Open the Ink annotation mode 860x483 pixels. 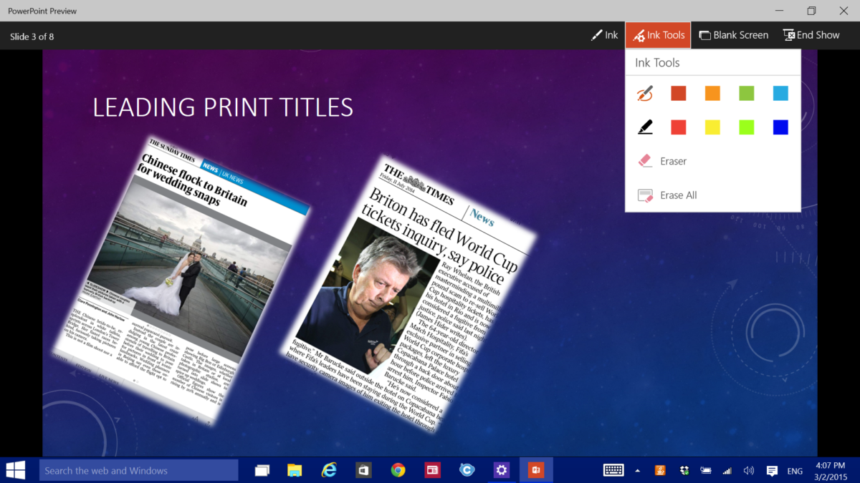[604, 34]
